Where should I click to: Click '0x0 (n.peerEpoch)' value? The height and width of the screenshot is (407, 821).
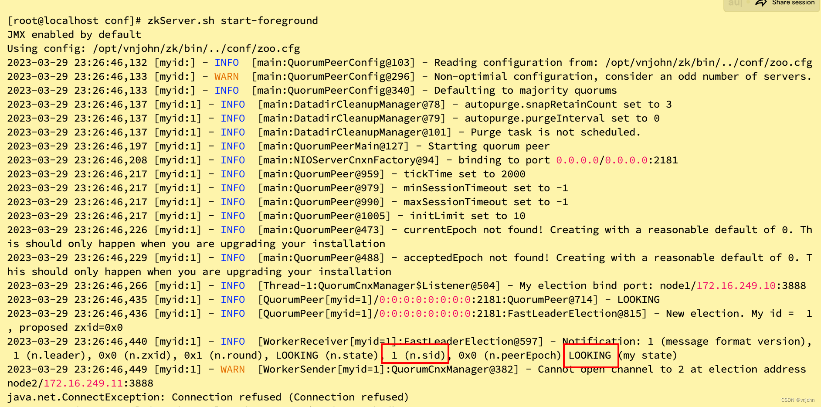coord(510,355)
